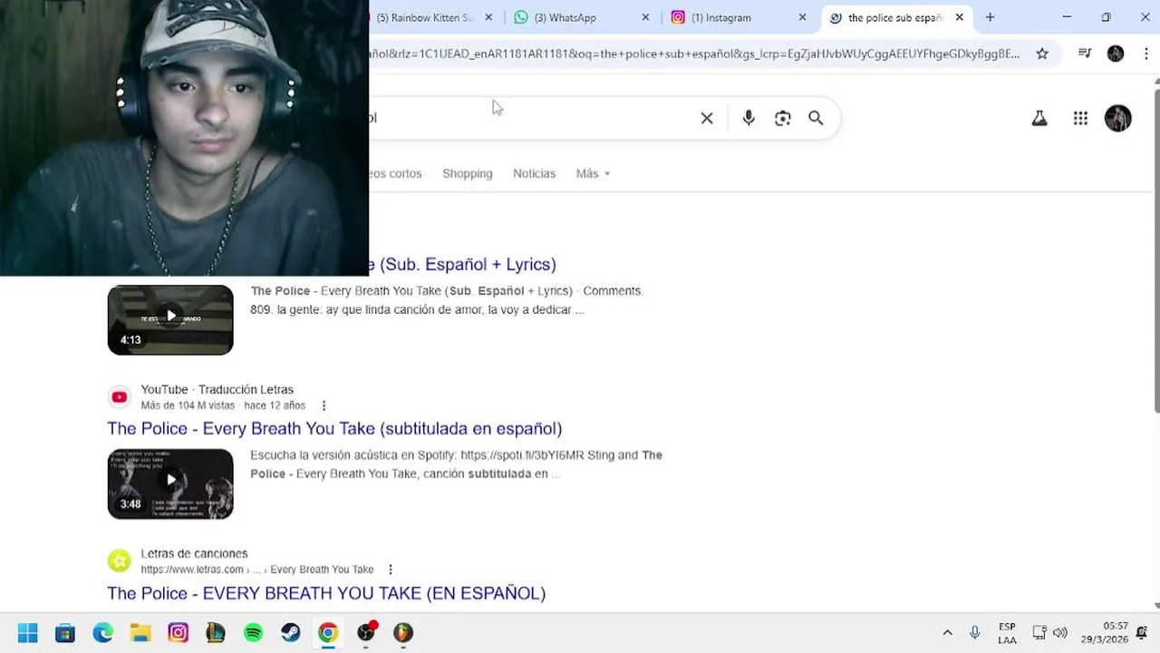Screen dimensions: 1160x653
Task: Click the Letras de canciones site icon
Action: pos(119,561)
